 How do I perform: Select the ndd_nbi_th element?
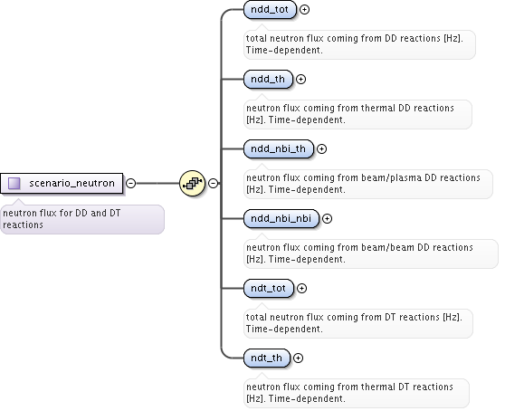pyautogui.click(x=278, y=148)
